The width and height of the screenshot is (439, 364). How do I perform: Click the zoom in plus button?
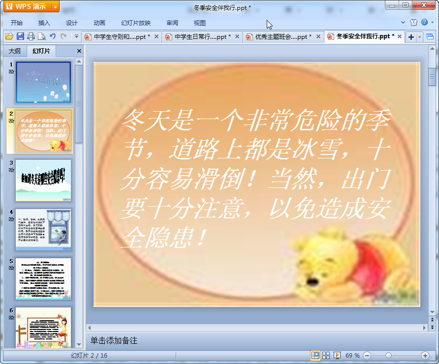point(425,356)
